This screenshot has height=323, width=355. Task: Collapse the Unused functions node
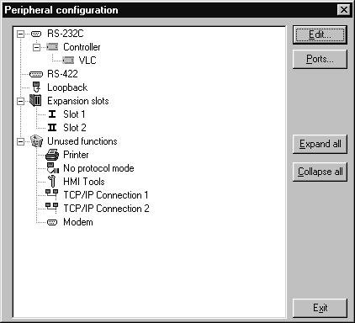click(x=20, y=141)
